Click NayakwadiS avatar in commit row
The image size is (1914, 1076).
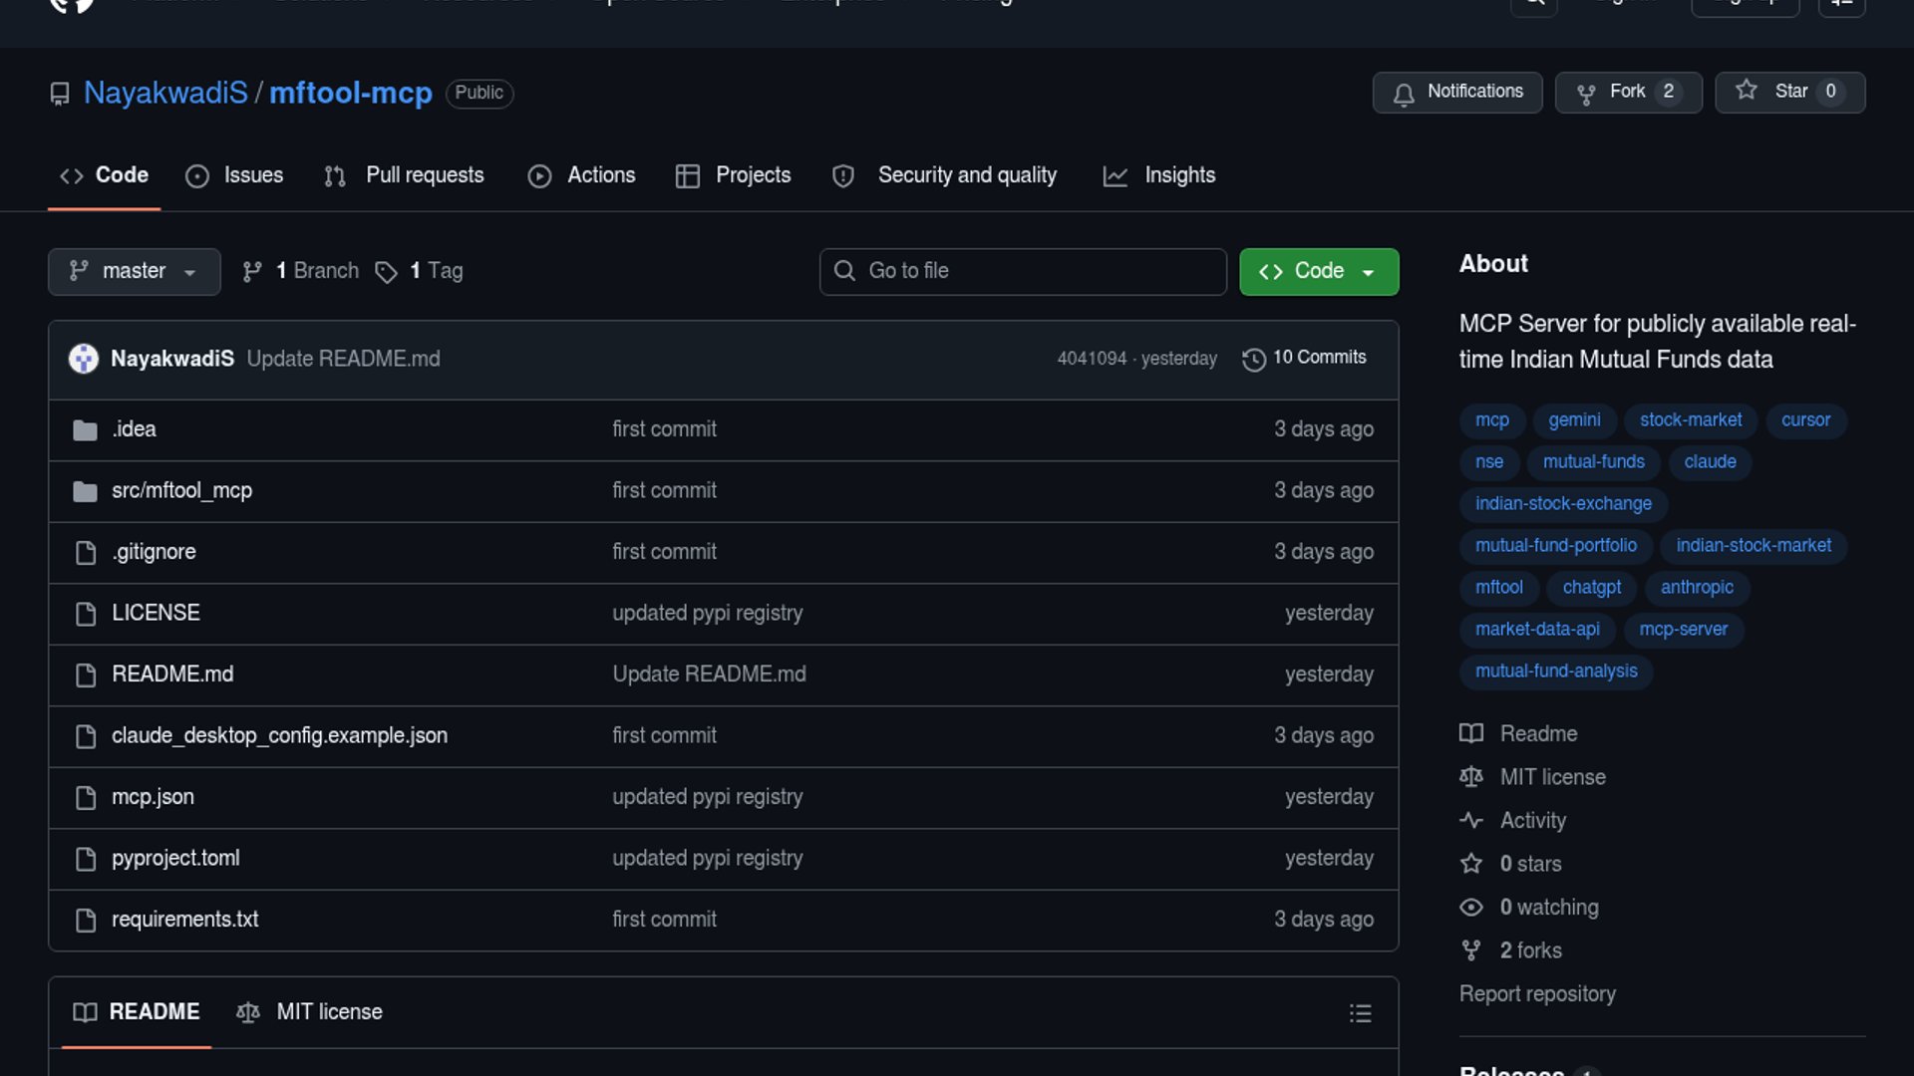84,359
